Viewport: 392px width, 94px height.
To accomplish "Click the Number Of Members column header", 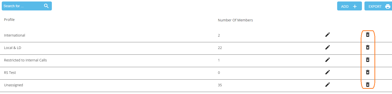I will pyautogui.click(x=235, y=20).
